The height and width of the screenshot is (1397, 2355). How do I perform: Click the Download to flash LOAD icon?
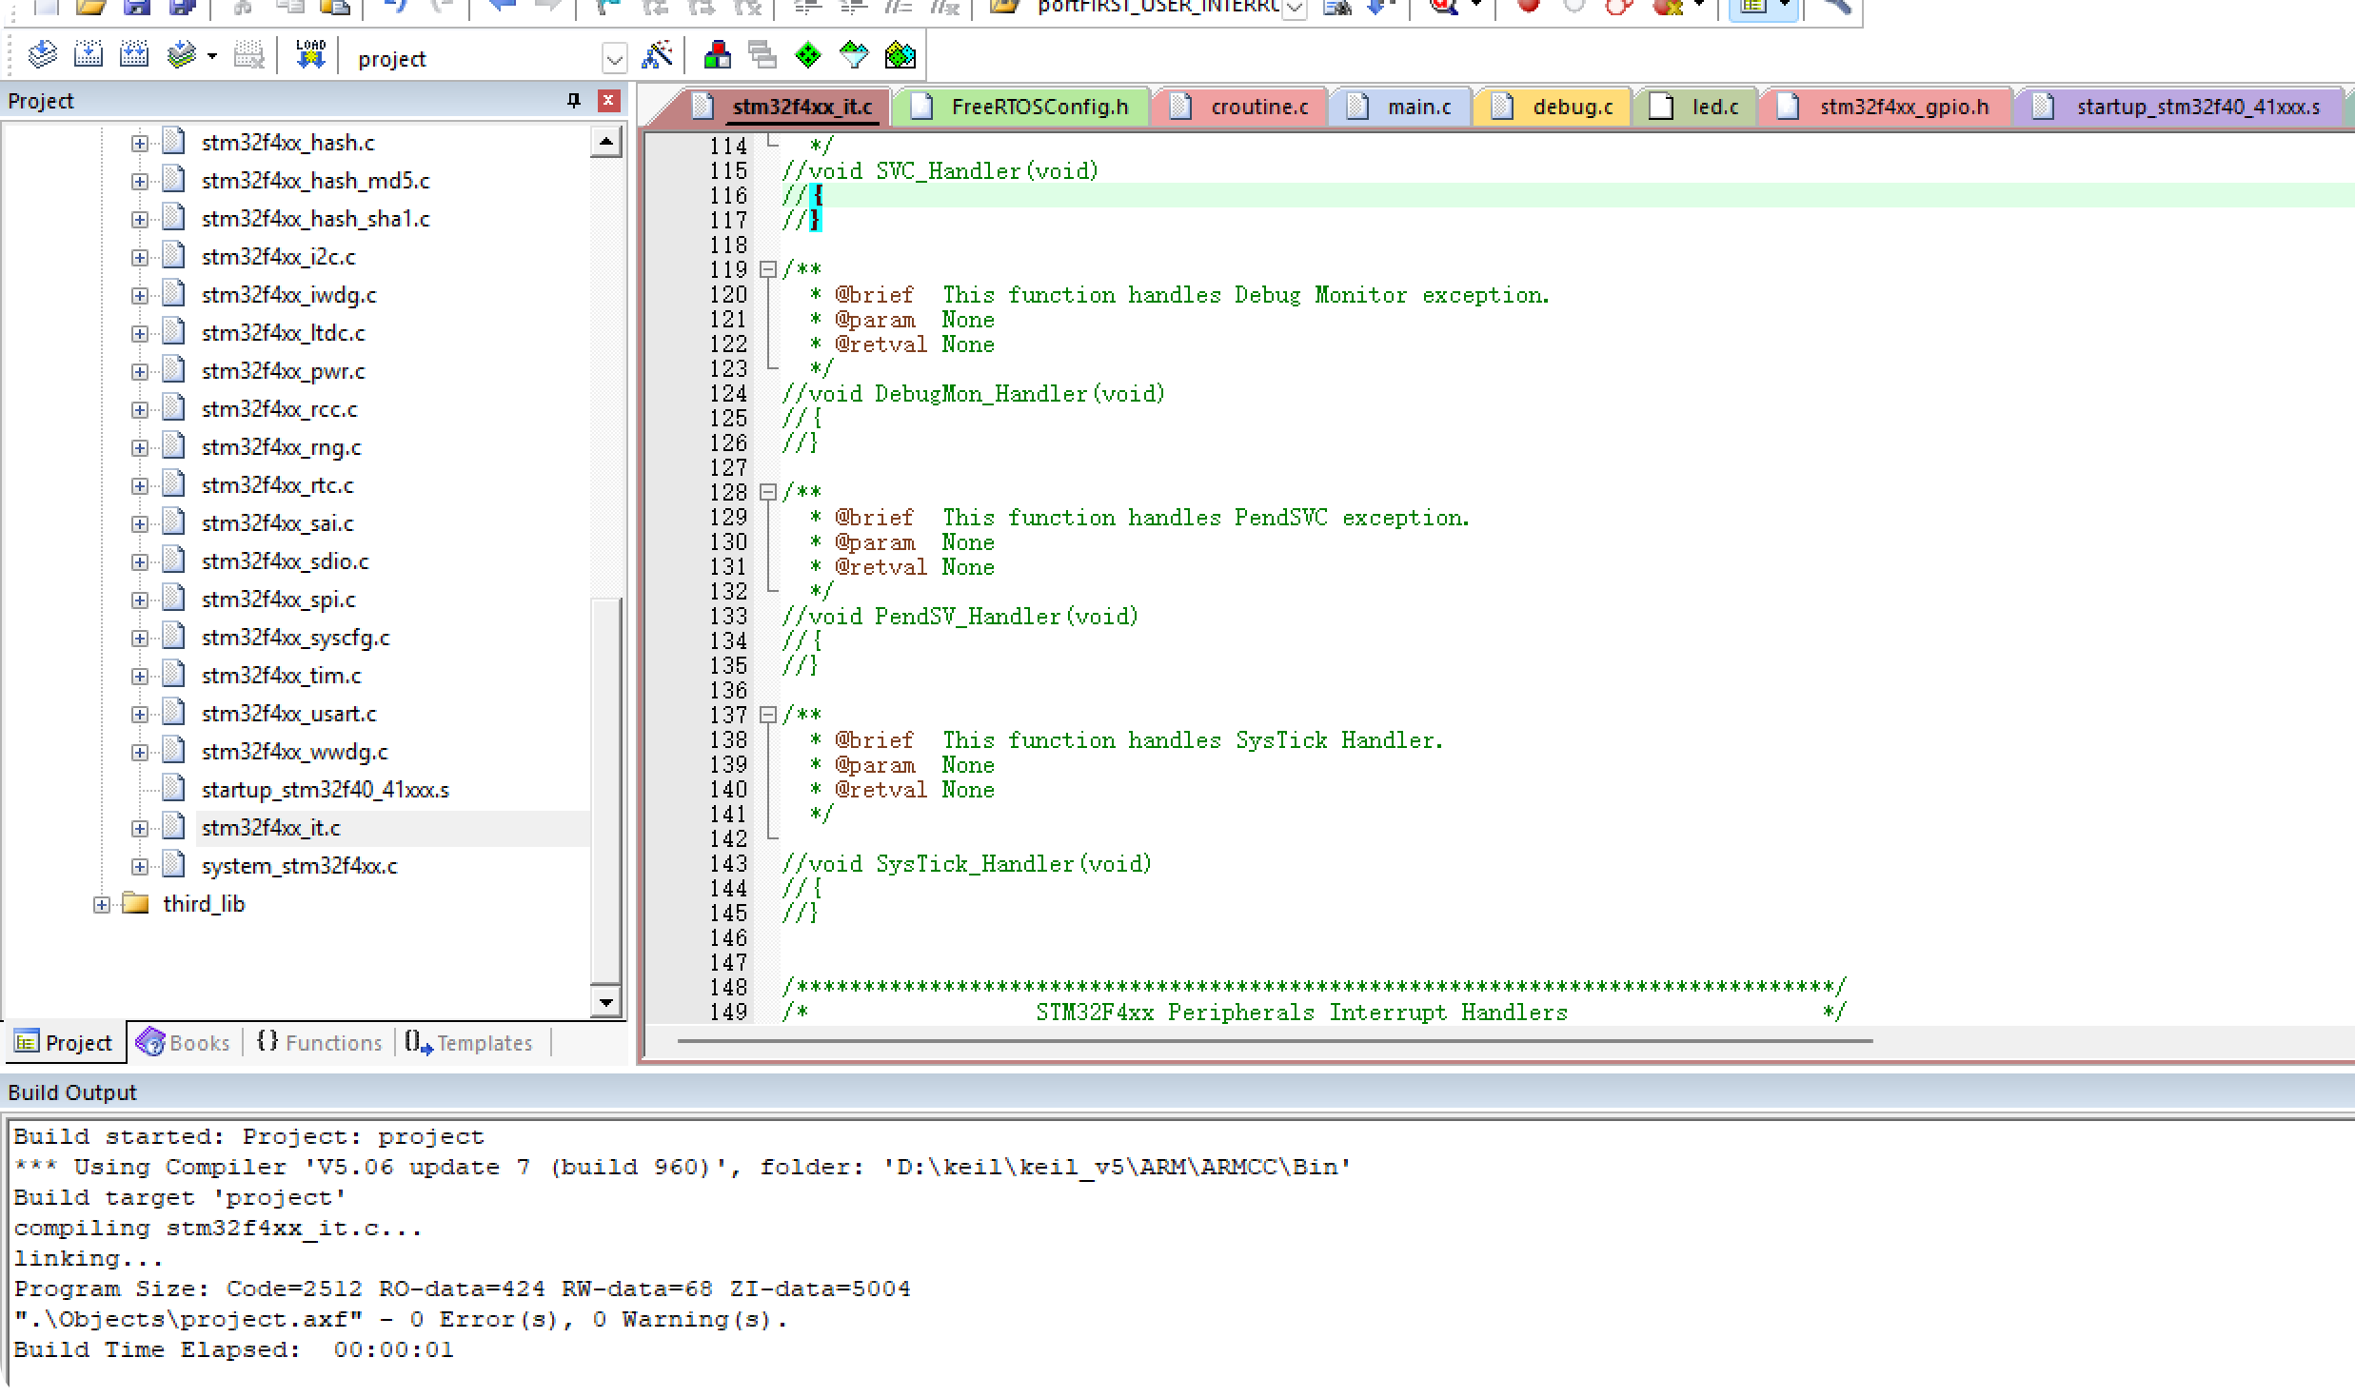point(310,55)
